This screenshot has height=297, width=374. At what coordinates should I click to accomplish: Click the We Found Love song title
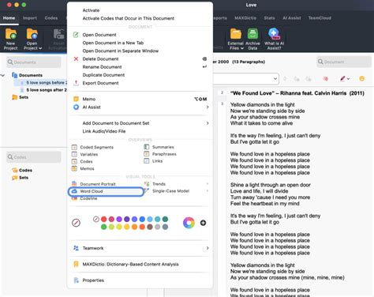(297, 93)
